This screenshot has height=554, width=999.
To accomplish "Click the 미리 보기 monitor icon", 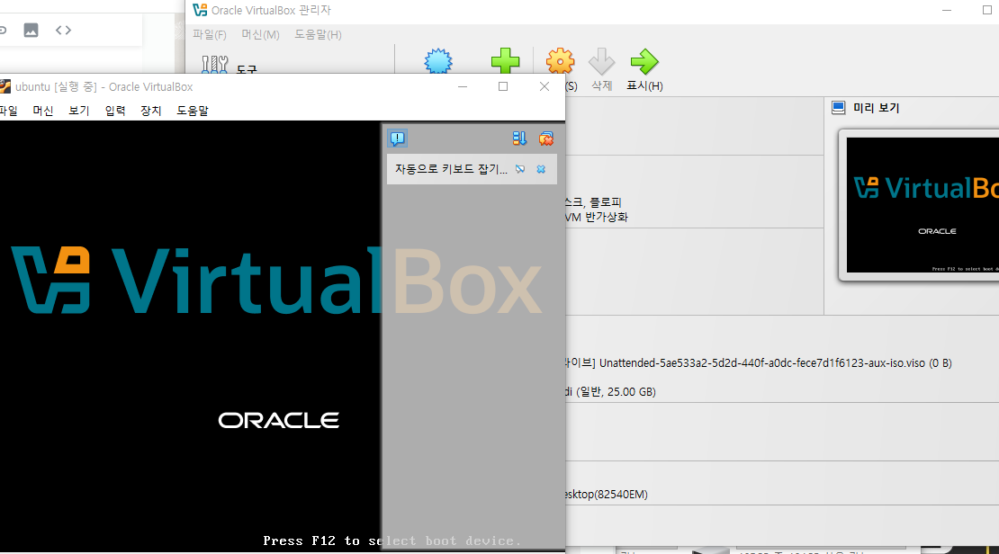I will (x=839, y=108).
